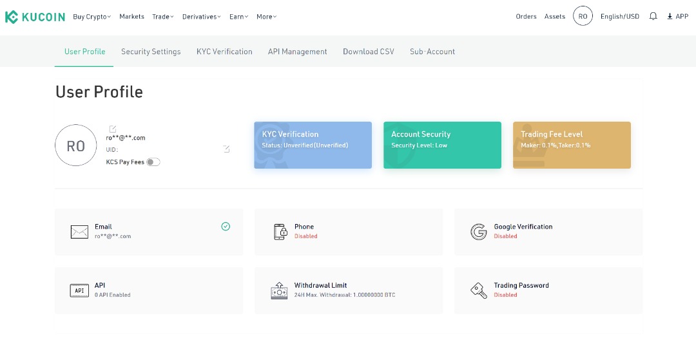Open the English/USD language selector
Viewport: 696px width, 345px height.
(x=619, y=17)
